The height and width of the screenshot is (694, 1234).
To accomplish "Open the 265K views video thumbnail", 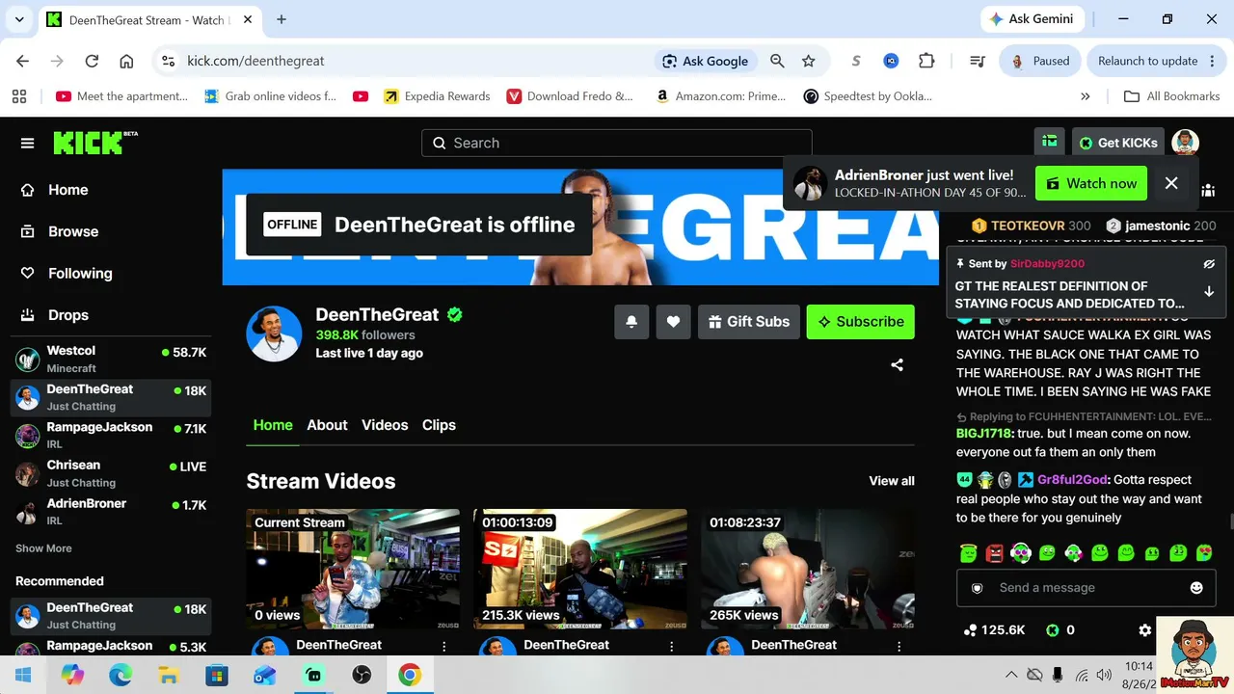I will 808,569.
